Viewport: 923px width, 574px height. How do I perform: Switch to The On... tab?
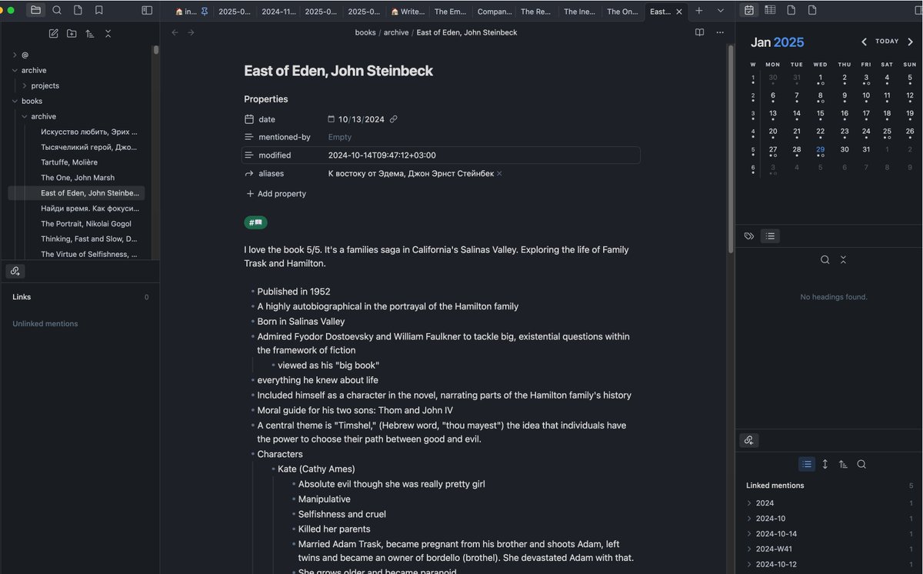point(622,12)
